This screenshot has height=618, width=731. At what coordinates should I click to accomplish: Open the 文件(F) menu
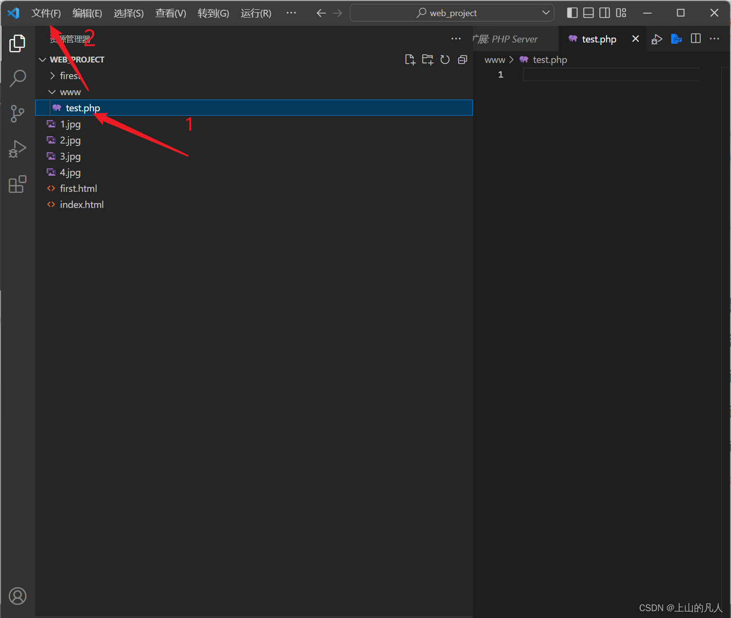pyautogui.click(x=46, y=13)
